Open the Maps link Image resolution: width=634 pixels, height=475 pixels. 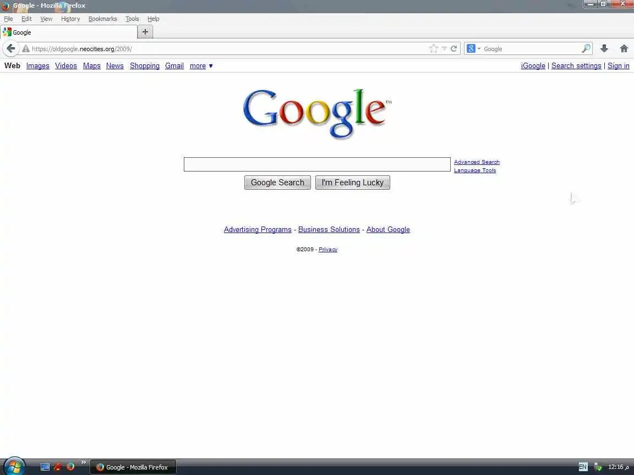click(x=92, y=66)
